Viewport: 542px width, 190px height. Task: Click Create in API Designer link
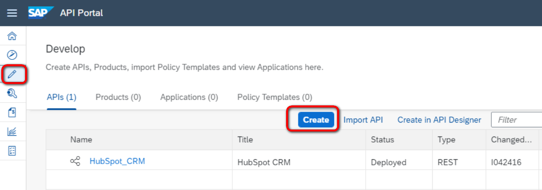point(439,120)
